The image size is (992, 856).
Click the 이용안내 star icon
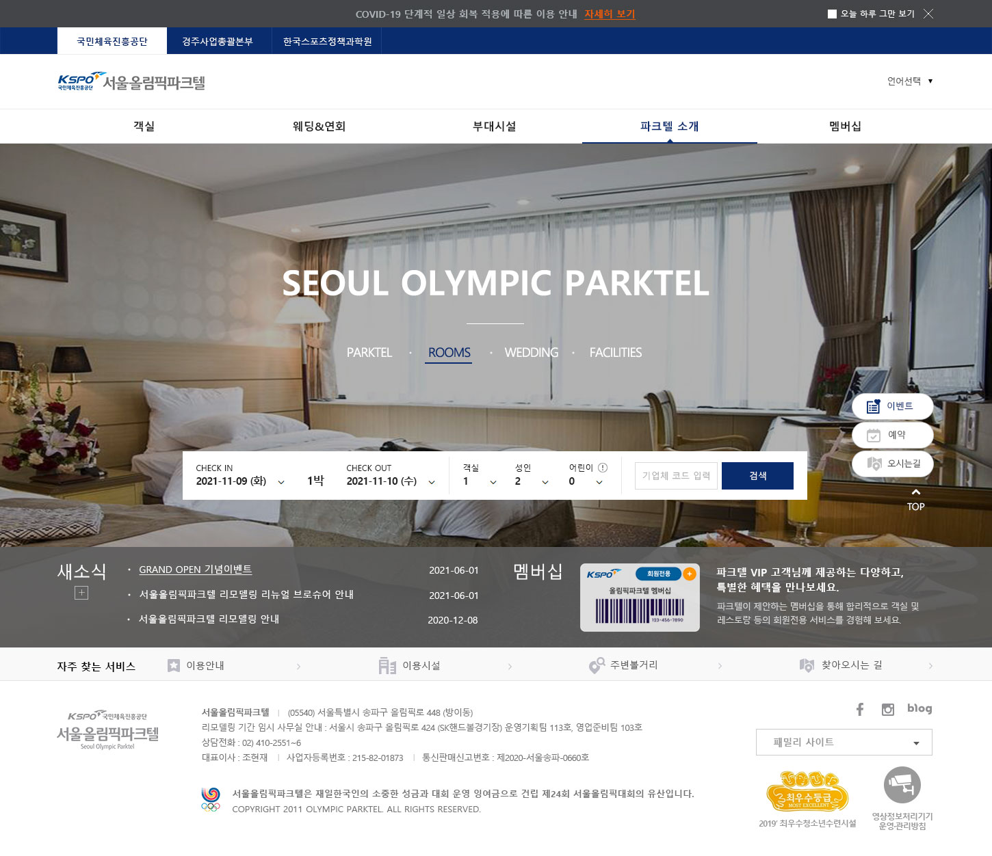(174, 665)
